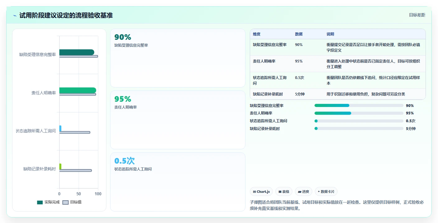Click the 状态追踪所需人工询问 caption under the 0.5次 card value

(133, 169)
